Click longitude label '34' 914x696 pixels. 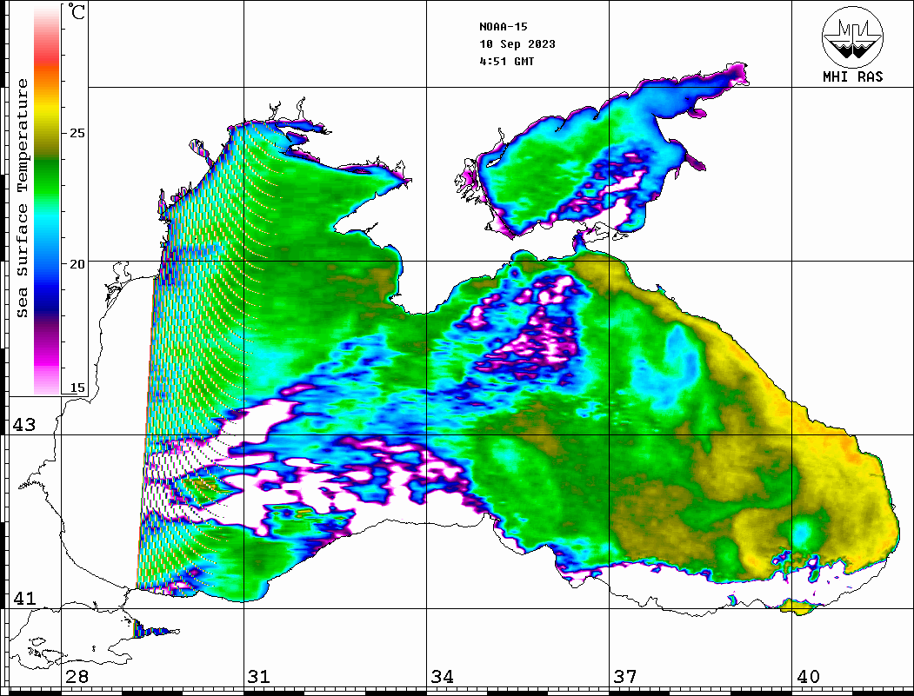point(443,676)
